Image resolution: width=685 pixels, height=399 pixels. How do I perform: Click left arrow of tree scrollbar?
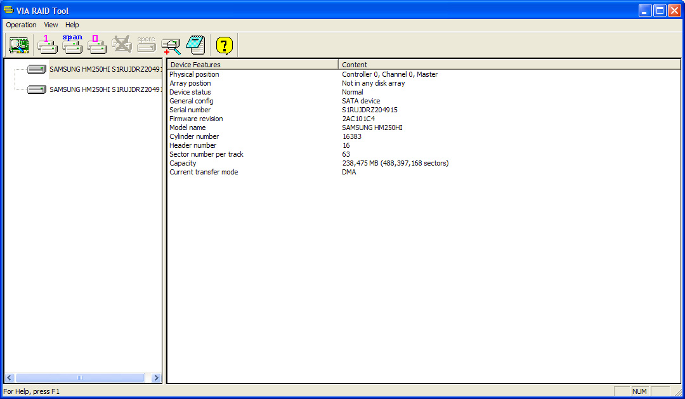click(x=9, y=377)
